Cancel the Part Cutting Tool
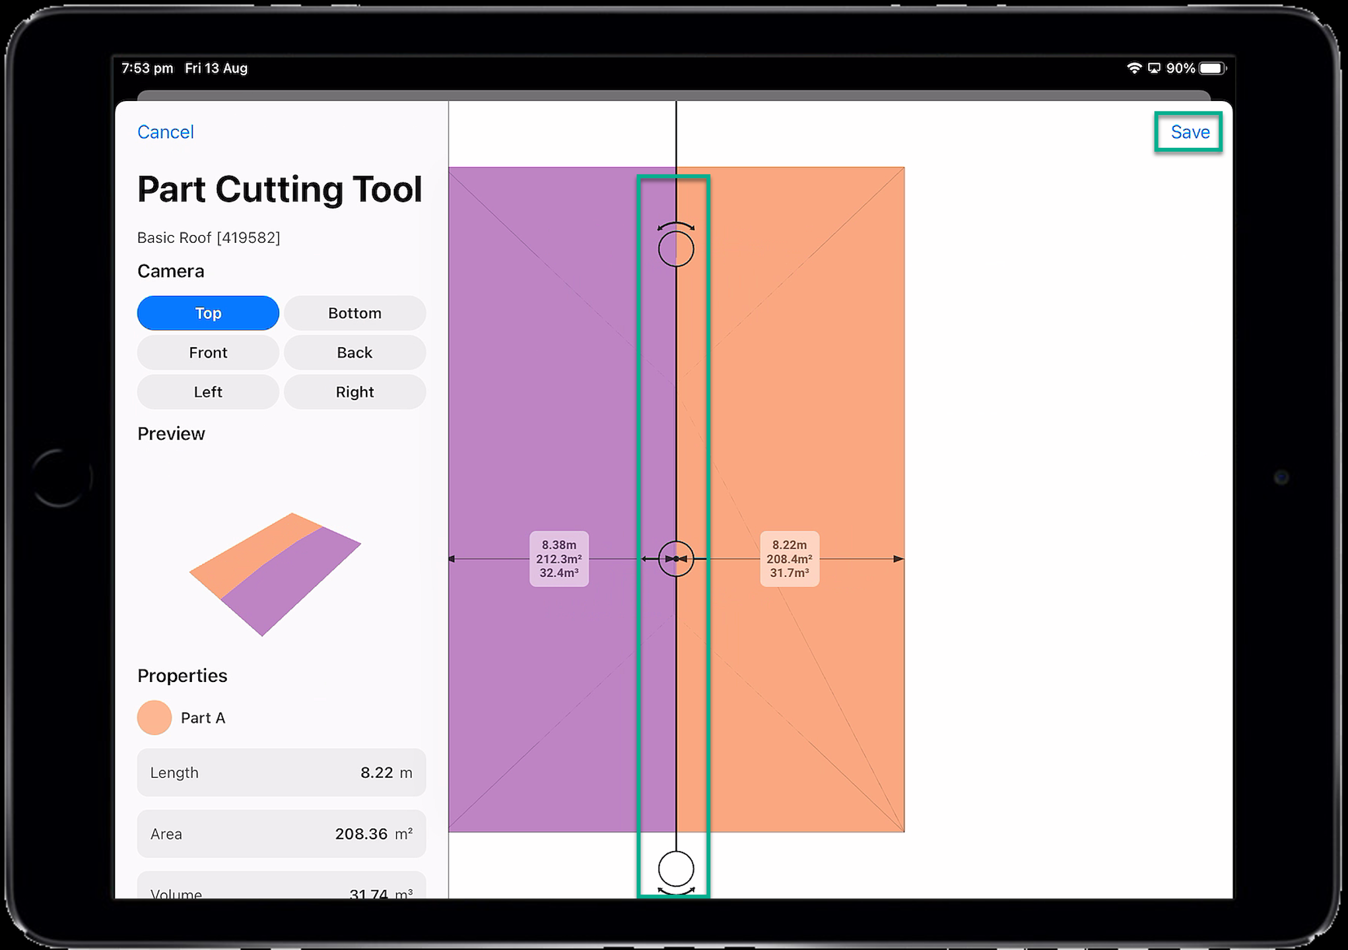 [x=165, y=132]
